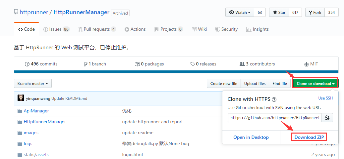
Task: Click the folder icon beside static/assets
Action: pos(20,155)
